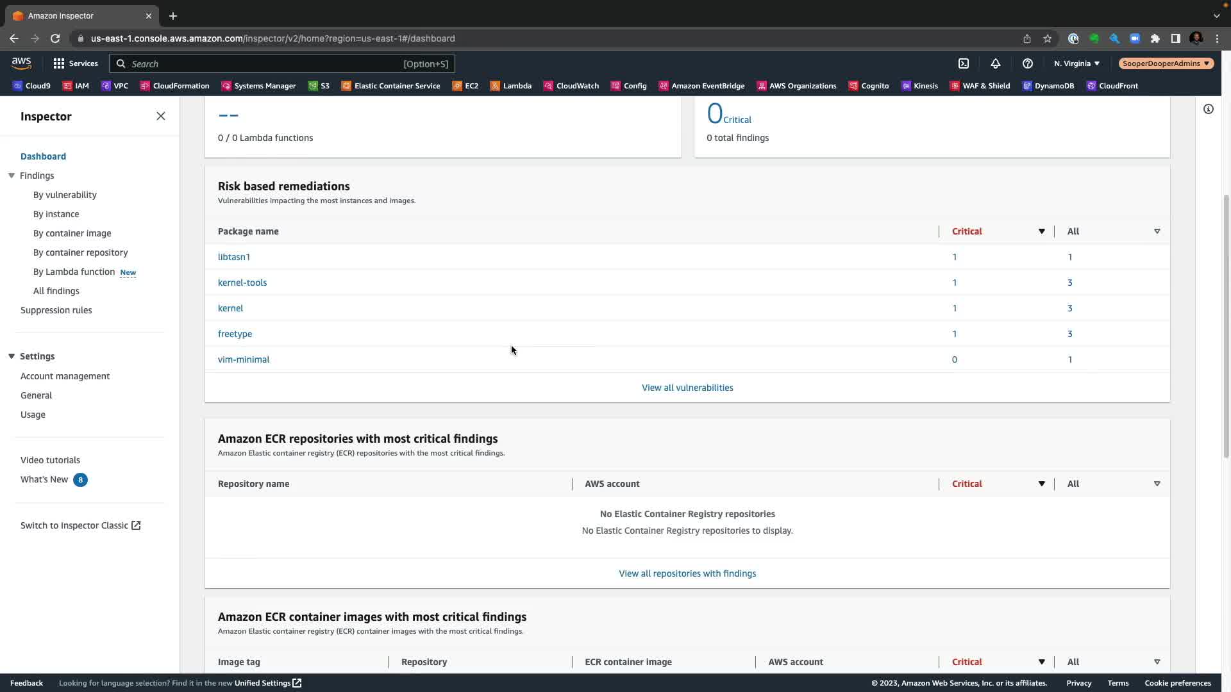Close the Inspector navigation panel
This screenshot has height=692, width=1231.
tap(161, 116)
